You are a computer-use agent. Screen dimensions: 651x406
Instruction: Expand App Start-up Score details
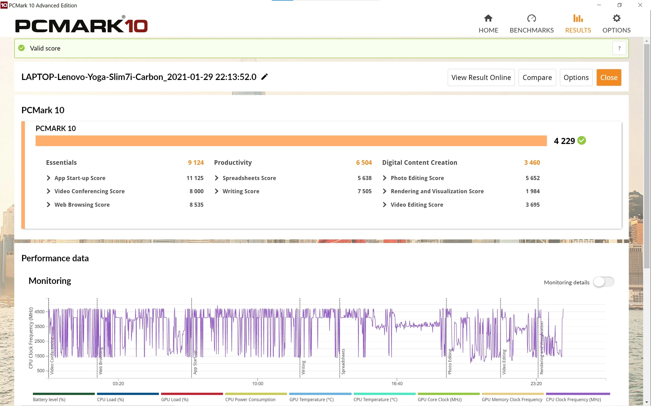(48, 178)
